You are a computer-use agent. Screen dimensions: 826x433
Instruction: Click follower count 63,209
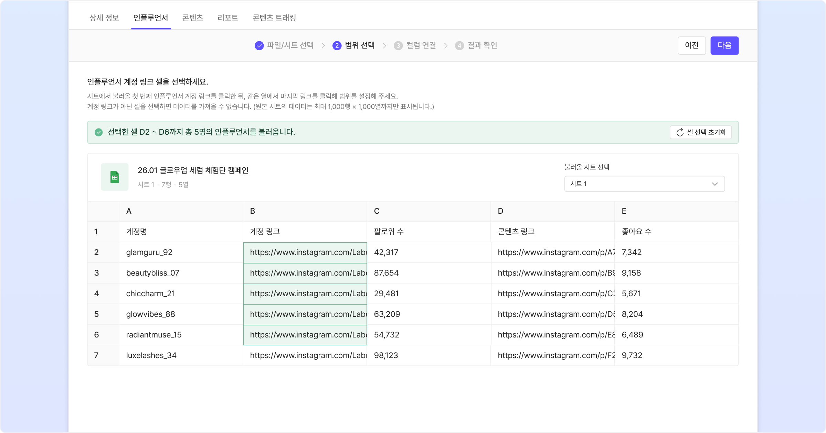click(429, 314)
